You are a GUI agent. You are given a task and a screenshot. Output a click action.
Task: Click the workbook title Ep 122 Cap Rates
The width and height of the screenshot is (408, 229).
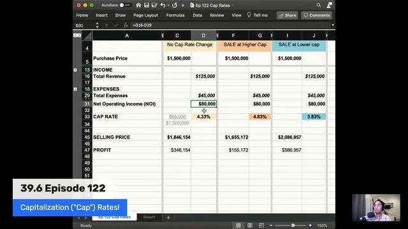[x=212, y=5]
